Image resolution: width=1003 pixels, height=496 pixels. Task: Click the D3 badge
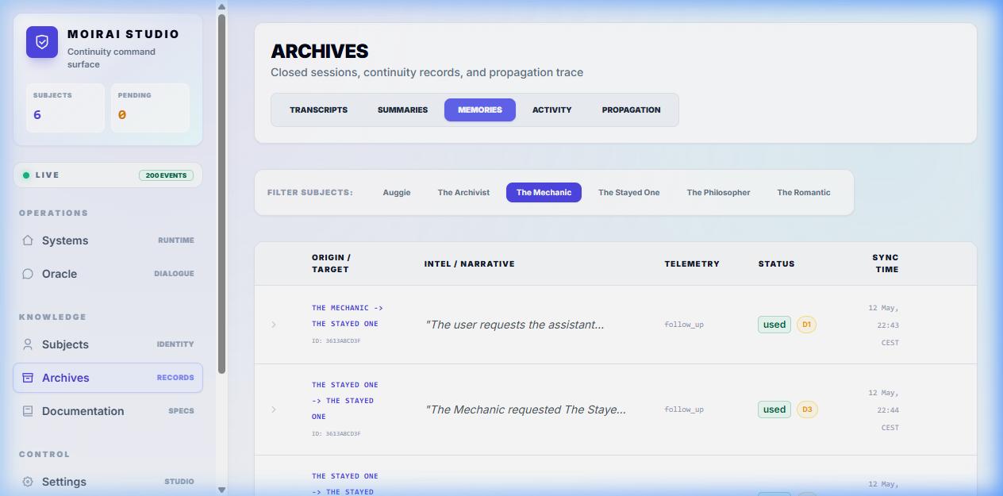807,409
